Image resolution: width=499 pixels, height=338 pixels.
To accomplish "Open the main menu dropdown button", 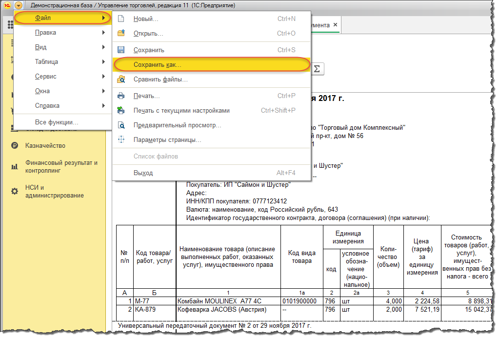I will tap(19, 5).
